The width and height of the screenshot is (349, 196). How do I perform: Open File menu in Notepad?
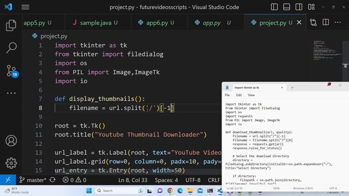tap(227, 95)
